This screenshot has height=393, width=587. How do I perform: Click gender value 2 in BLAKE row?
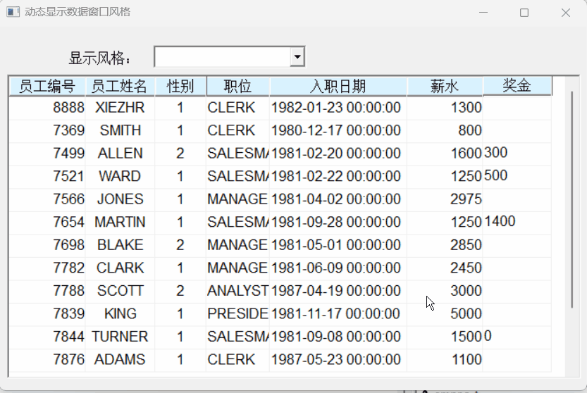tap(180, 245)
